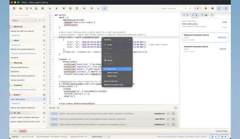
Task: Click the open folder toolbar icon
Action: (x=21, y=8)
